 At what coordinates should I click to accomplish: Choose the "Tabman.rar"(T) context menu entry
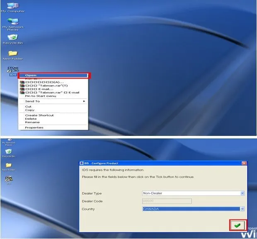53,86
